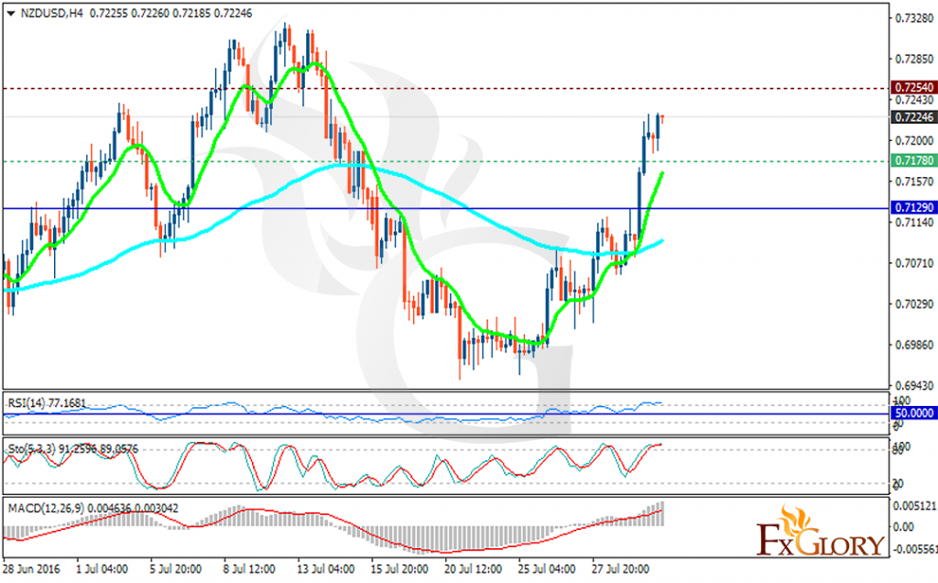The height and width of the screenshot is (583, 938).
Task: Click the Sto(5,3,3) indicator label
Action: 73,448
